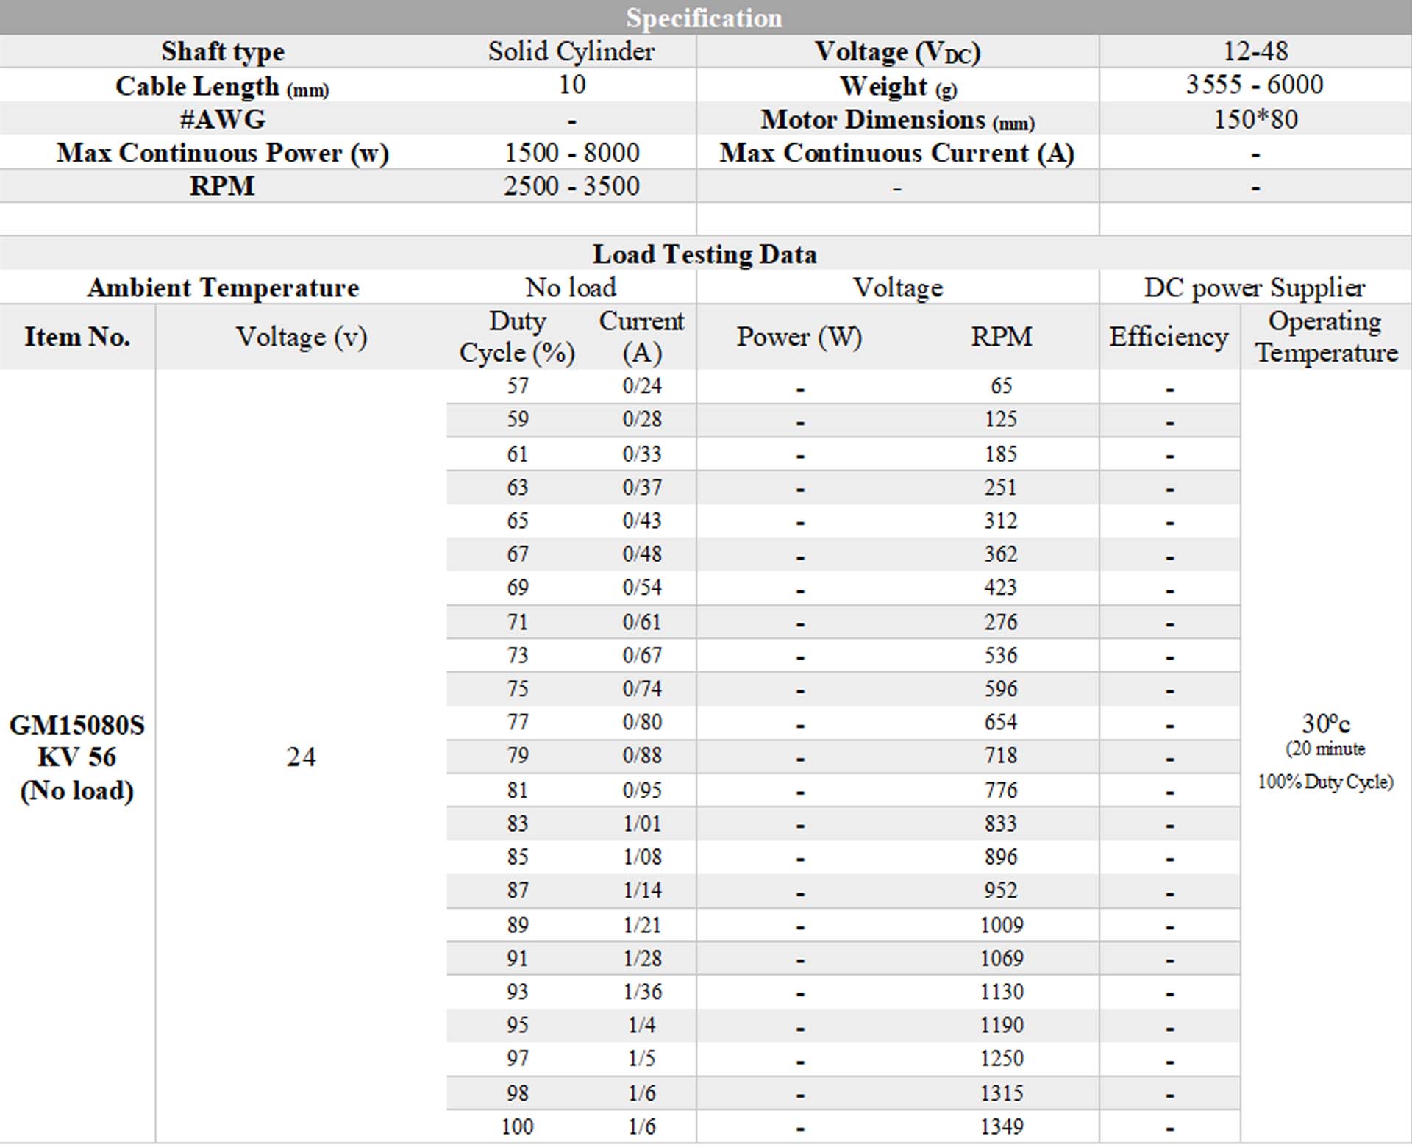Select the RPM value '1009'
The width and height of the screenshot is (1412, 1147).
1002,924
